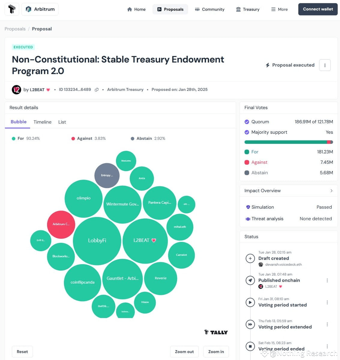The width and height of the screenshot is (340, 360).
Task: Click the Against votes row
Action: tap(289, 162)
